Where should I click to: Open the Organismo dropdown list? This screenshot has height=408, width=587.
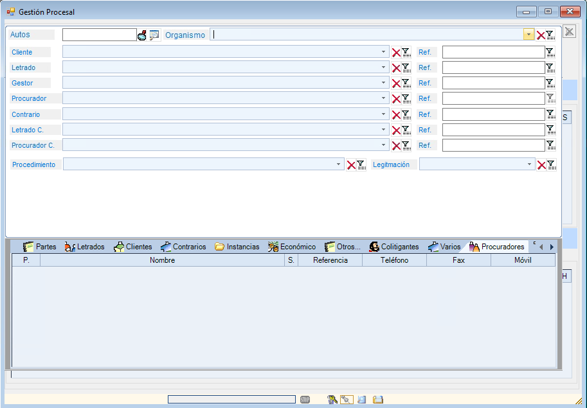pos(528,35)
